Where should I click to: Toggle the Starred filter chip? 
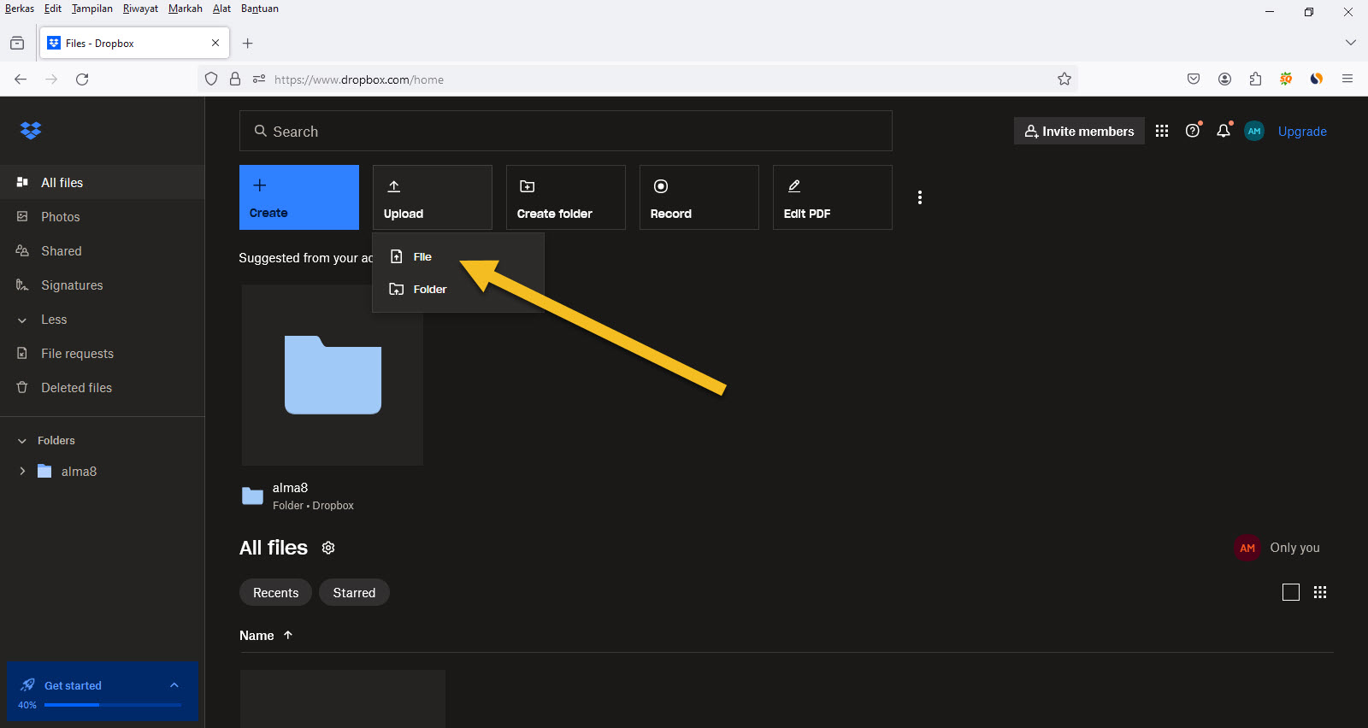(354, 592)
